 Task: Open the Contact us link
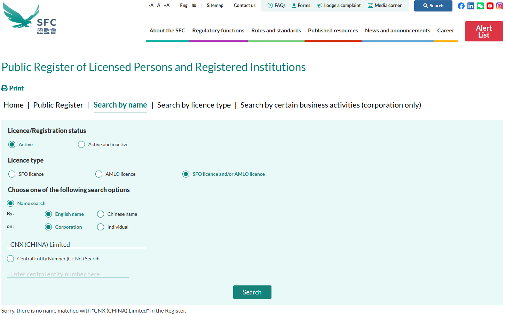pos(245,6)
